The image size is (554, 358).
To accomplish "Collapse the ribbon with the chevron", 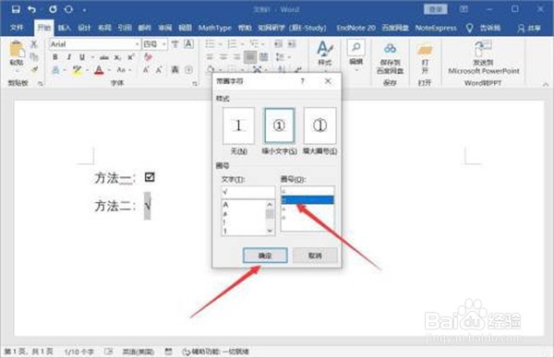I will [546, 84].
